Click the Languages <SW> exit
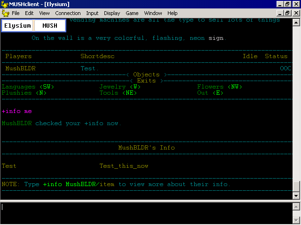The image size is (301, 225). pyautogui.click(x=28, y=87)
